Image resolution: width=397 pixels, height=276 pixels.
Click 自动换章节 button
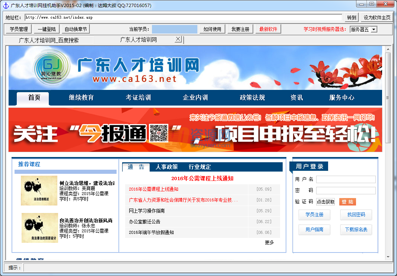76,29
